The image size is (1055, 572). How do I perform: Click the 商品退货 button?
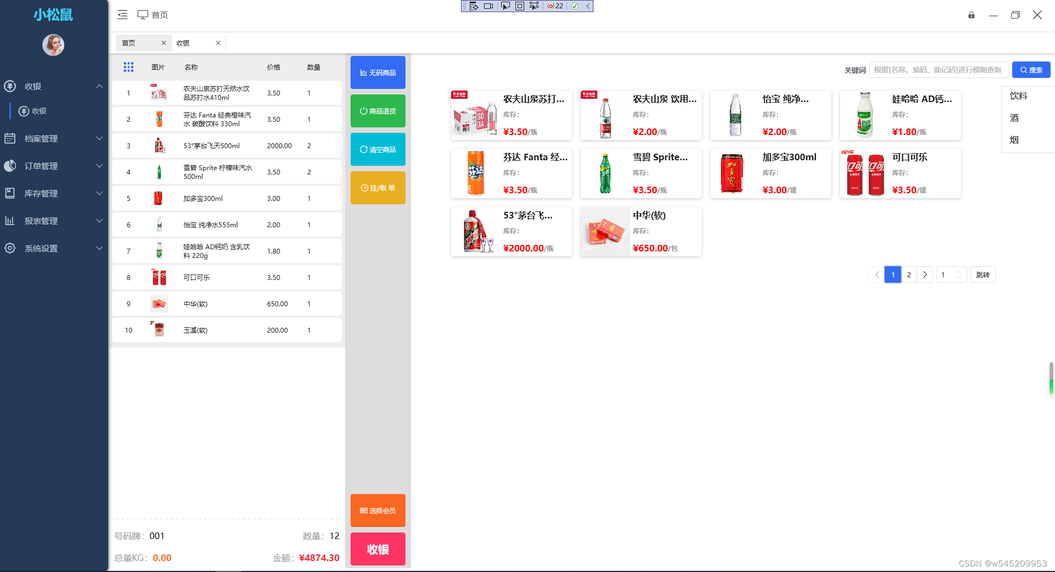pyautogui.click(x=378, y=111)
